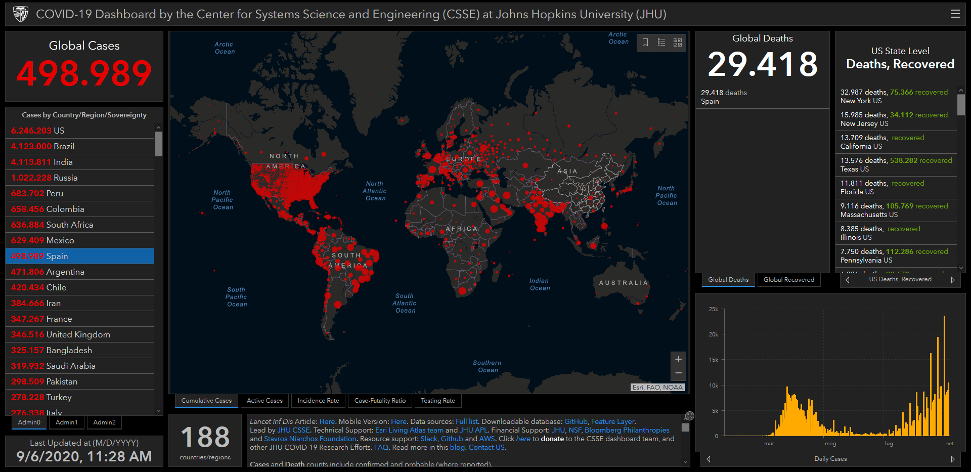Click the Illinois US deaths row

896,233
